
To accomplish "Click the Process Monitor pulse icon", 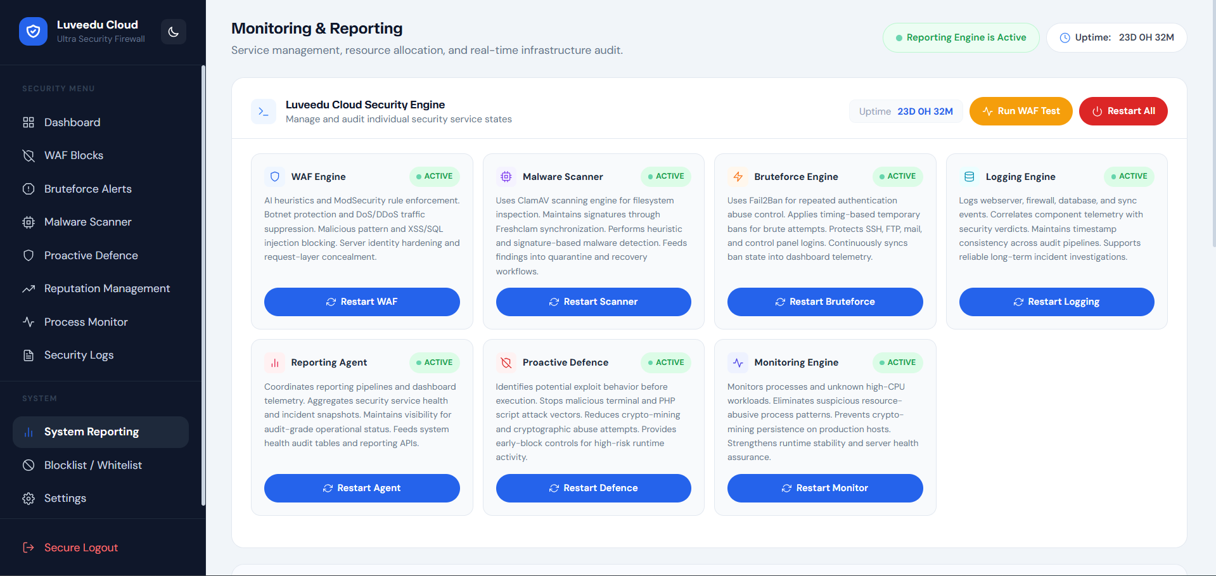I will [x=29, y=322].
